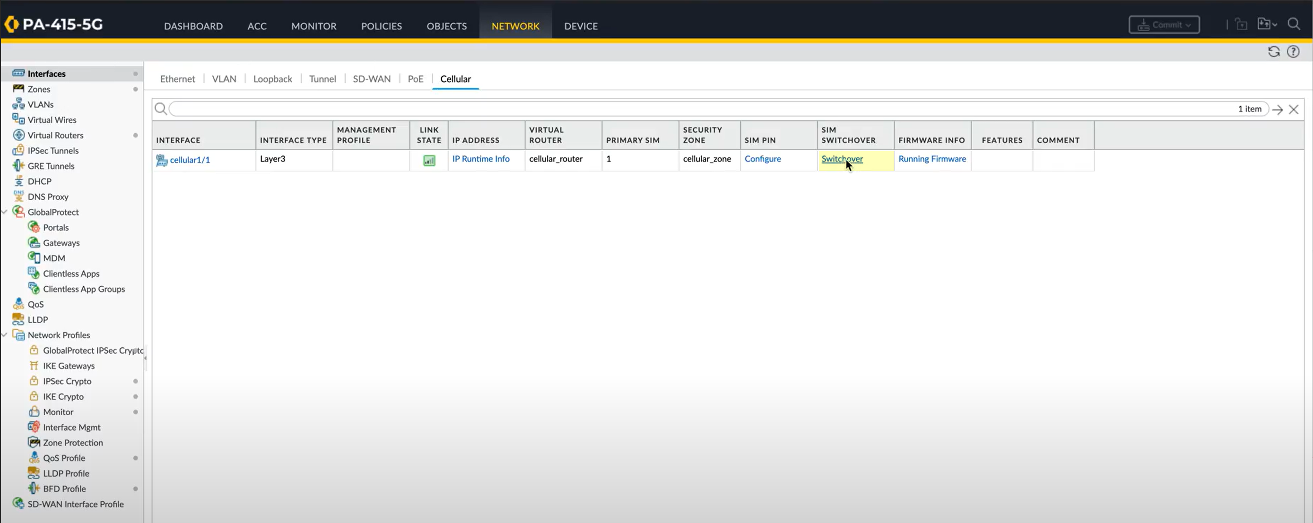Collapse the GlobalProtect tree node

click(x=5, y=212)
